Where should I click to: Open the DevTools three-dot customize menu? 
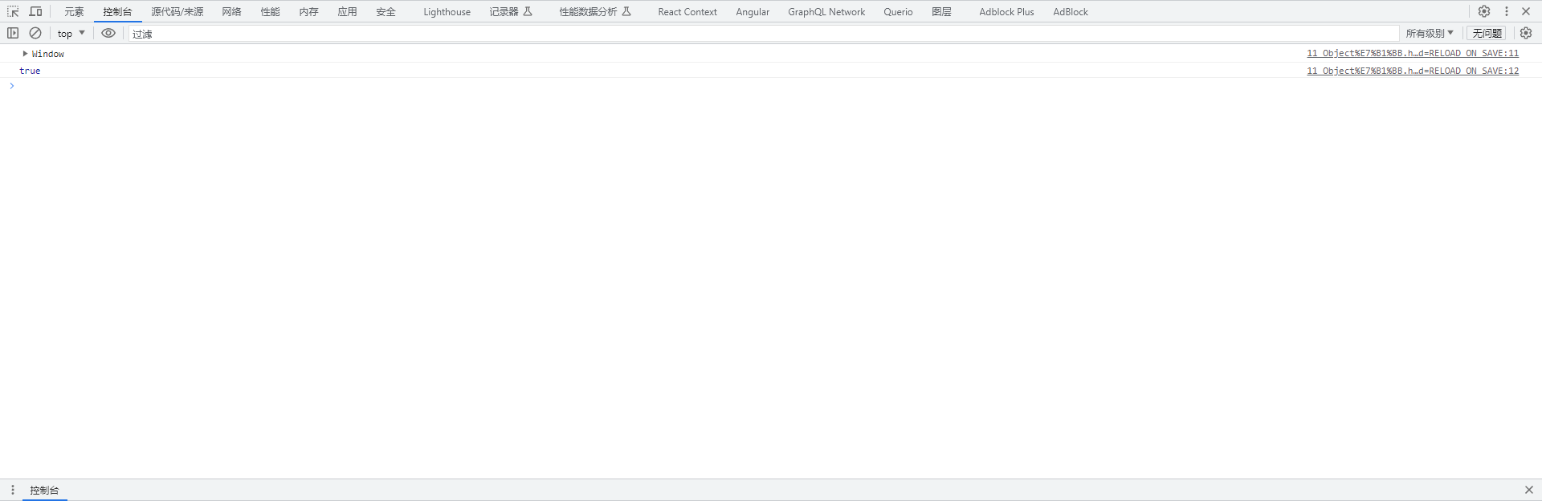(1507, 11)
